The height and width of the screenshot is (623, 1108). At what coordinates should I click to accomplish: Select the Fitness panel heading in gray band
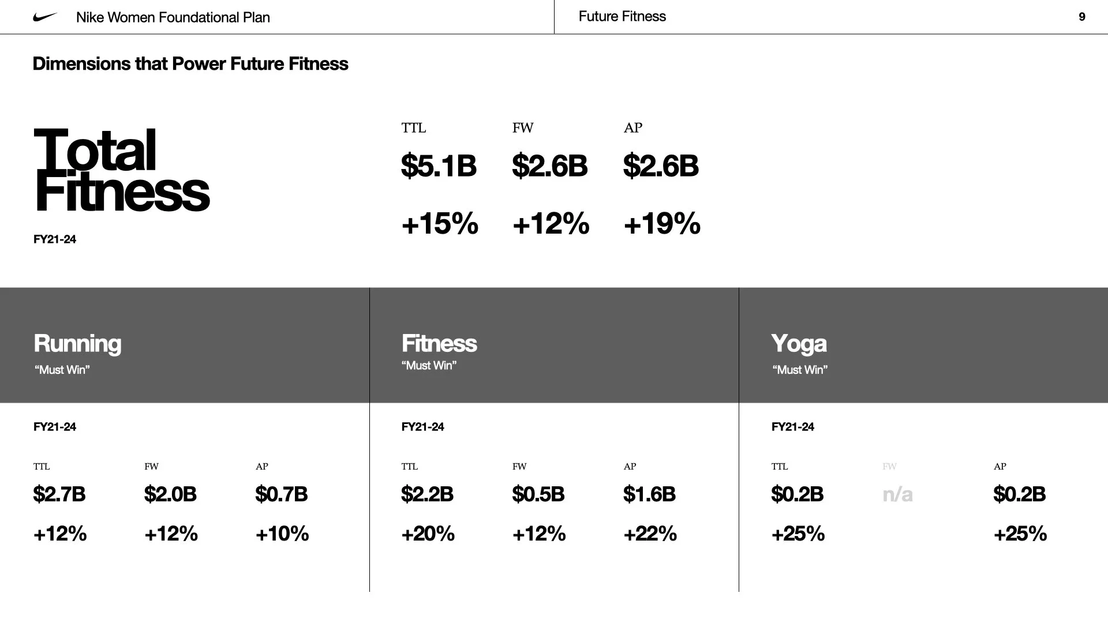coord(439,343)
